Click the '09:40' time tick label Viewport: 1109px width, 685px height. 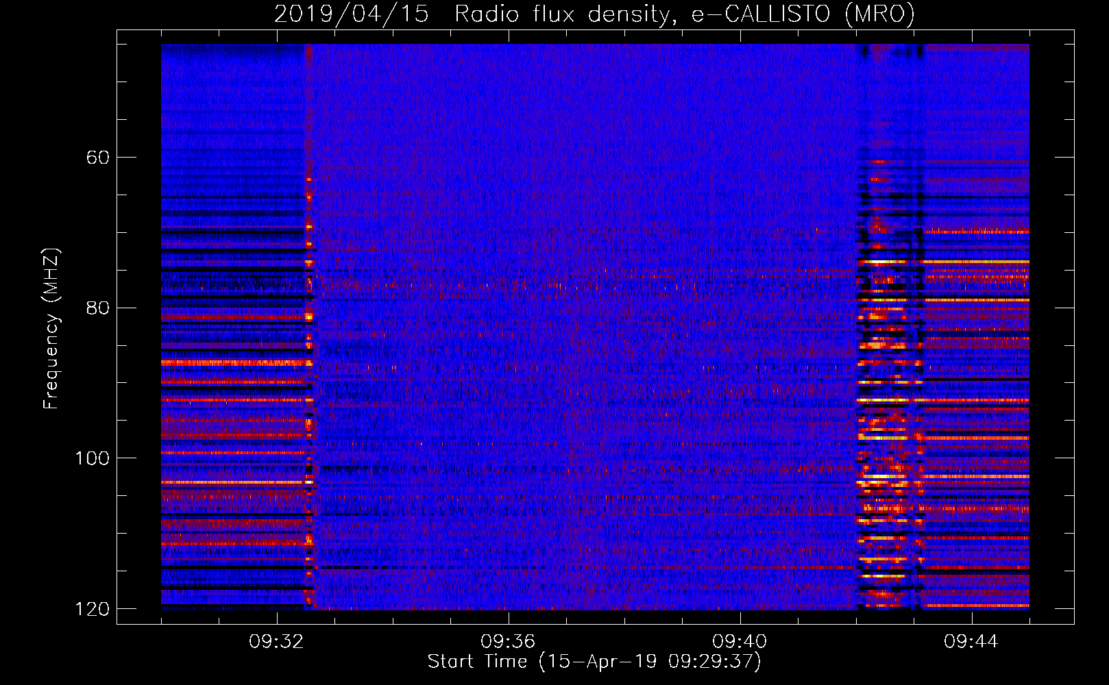(740, 642)
